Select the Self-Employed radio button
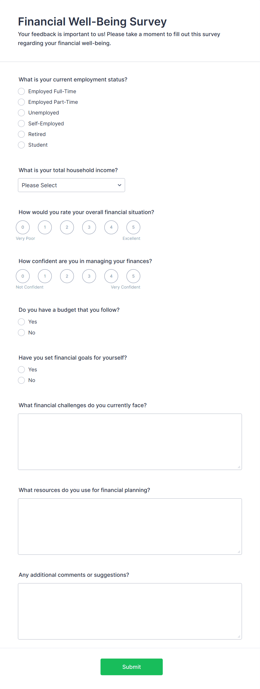This screenshot has width=260, height=689. tap(21, 123)
